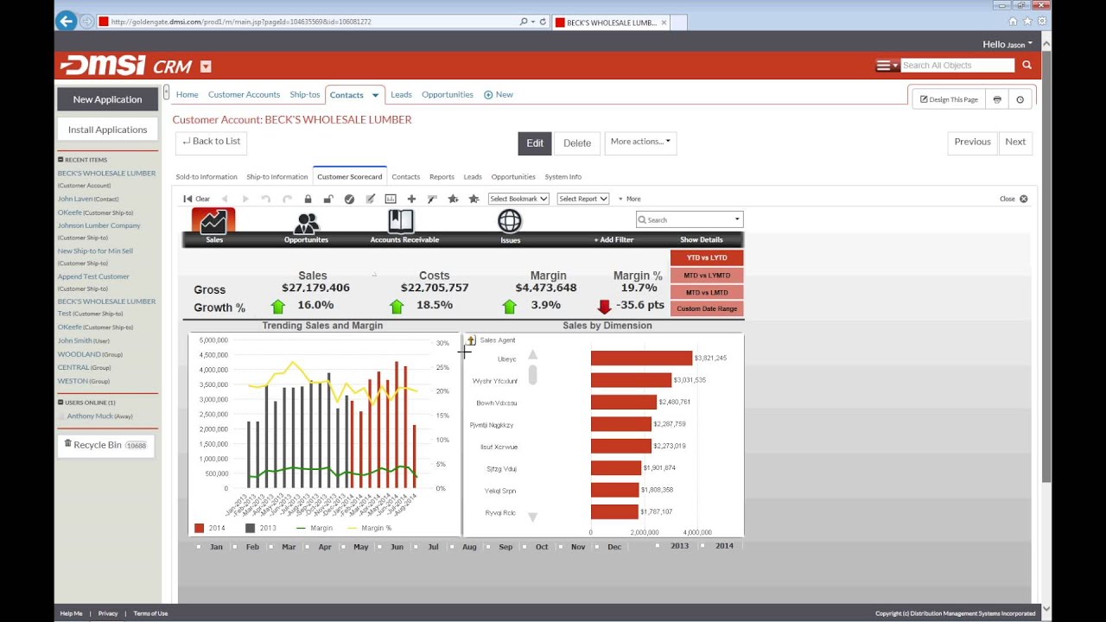Select YTD vs LYTD comparison

[x=707, y=257]
